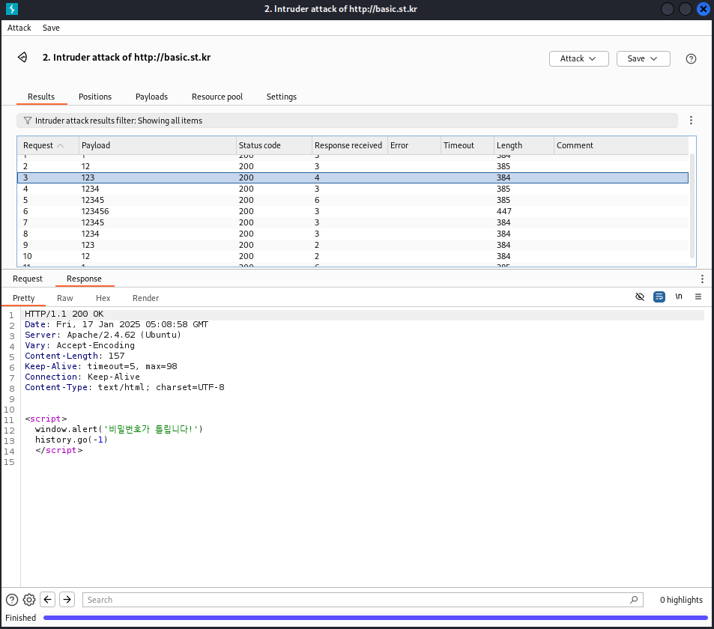
Task: Select the Hex view tab
Action: pos(103,298)
